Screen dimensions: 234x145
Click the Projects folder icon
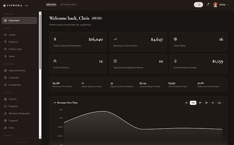[x=5, y=106]
